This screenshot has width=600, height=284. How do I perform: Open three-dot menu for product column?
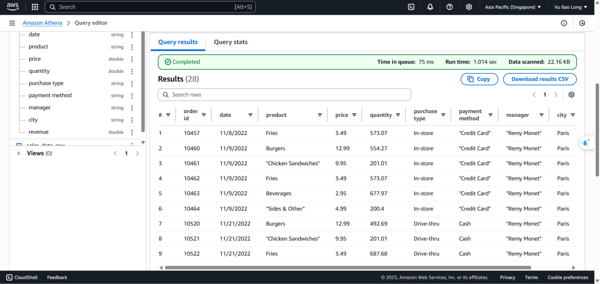tap(132, 47)
